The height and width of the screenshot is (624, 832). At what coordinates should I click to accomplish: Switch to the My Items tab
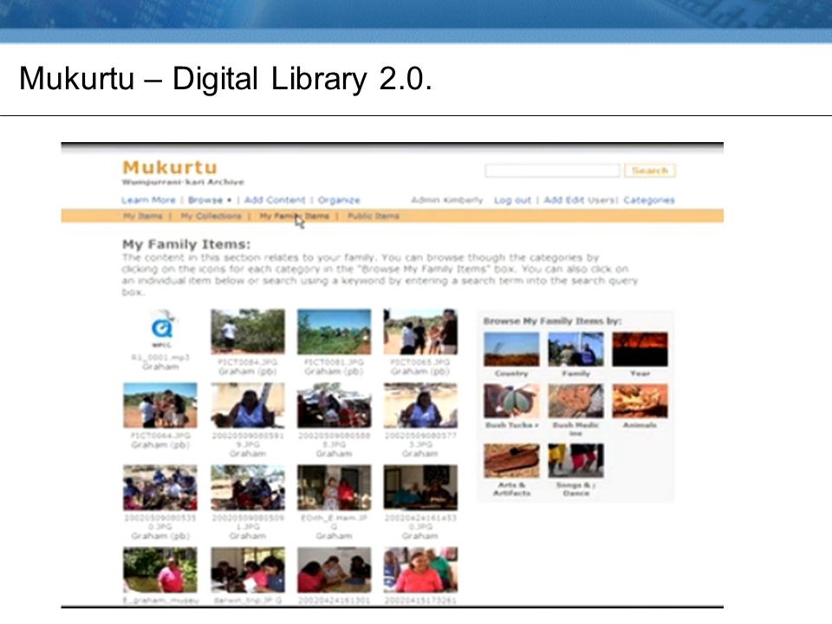coord(143,216)
